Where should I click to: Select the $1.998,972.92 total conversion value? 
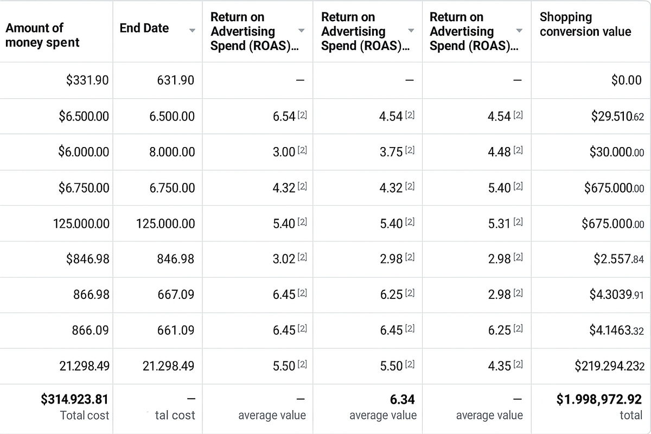599,400
